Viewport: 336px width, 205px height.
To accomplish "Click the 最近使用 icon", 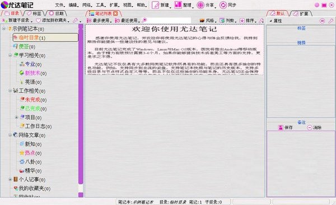I will tap(117, 21).
